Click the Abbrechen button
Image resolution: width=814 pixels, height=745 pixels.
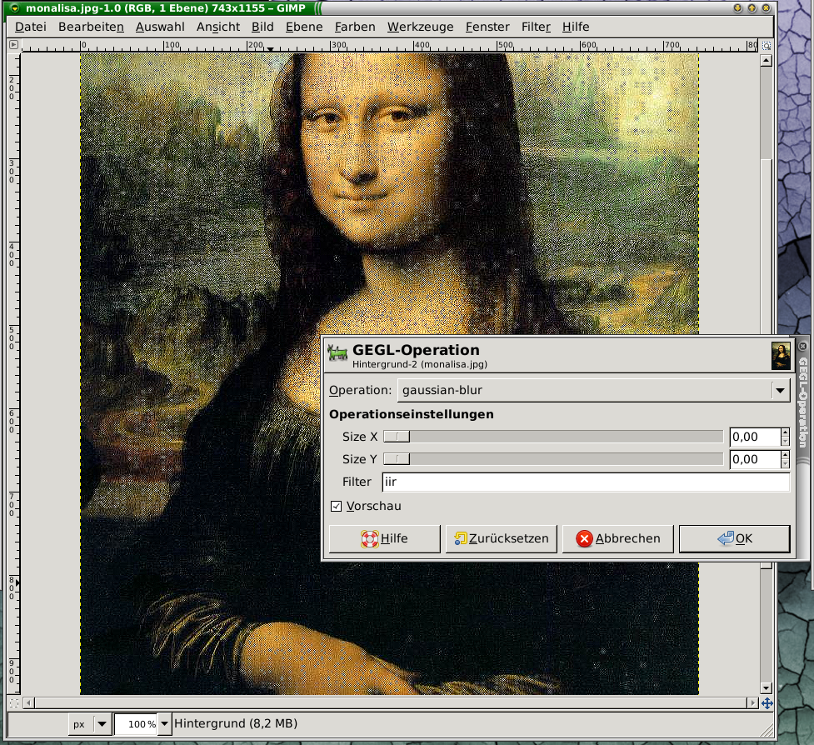pos(617,539)
